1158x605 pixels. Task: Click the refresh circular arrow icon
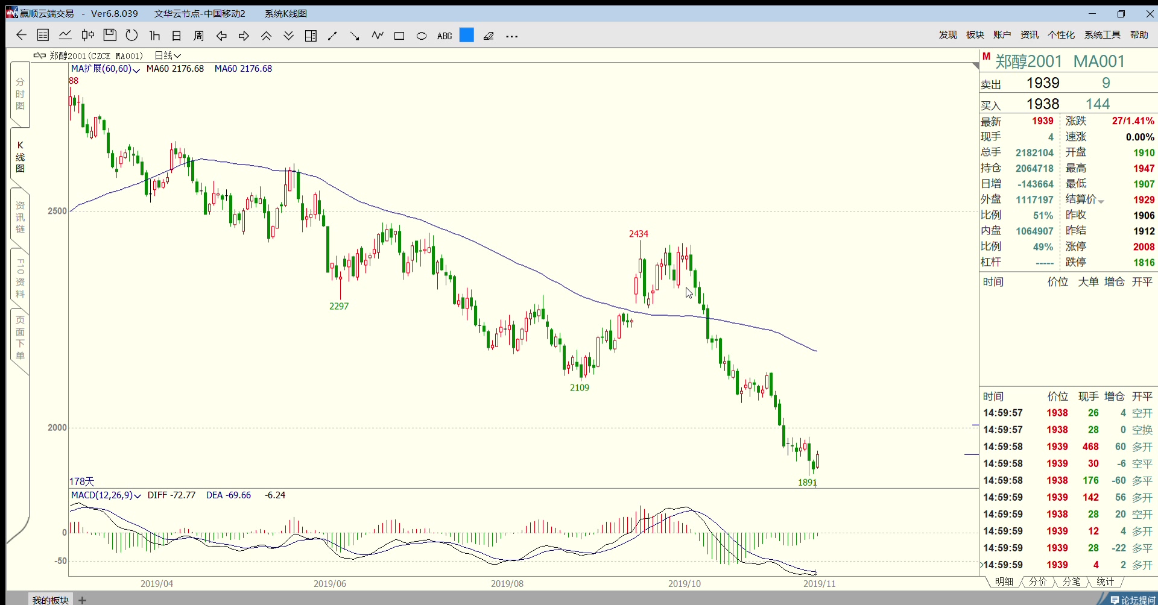(131, 35)
